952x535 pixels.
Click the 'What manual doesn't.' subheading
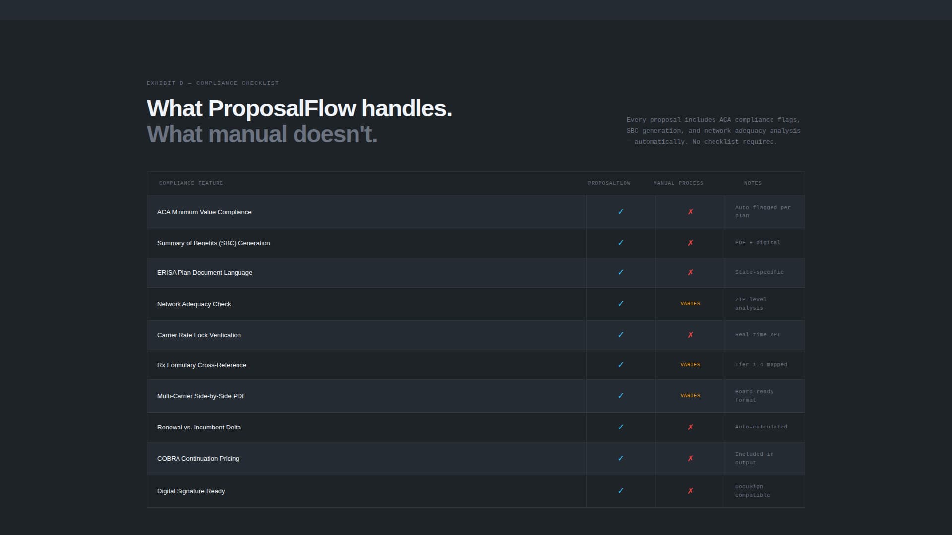tap(262, 134)
